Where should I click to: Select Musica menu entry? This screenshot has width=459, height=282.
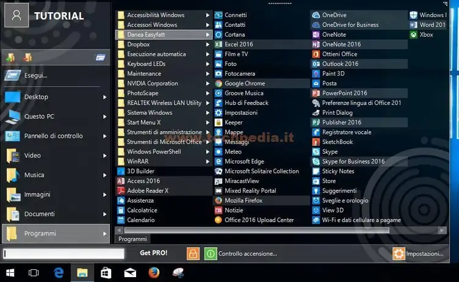[x=56, y=175]
